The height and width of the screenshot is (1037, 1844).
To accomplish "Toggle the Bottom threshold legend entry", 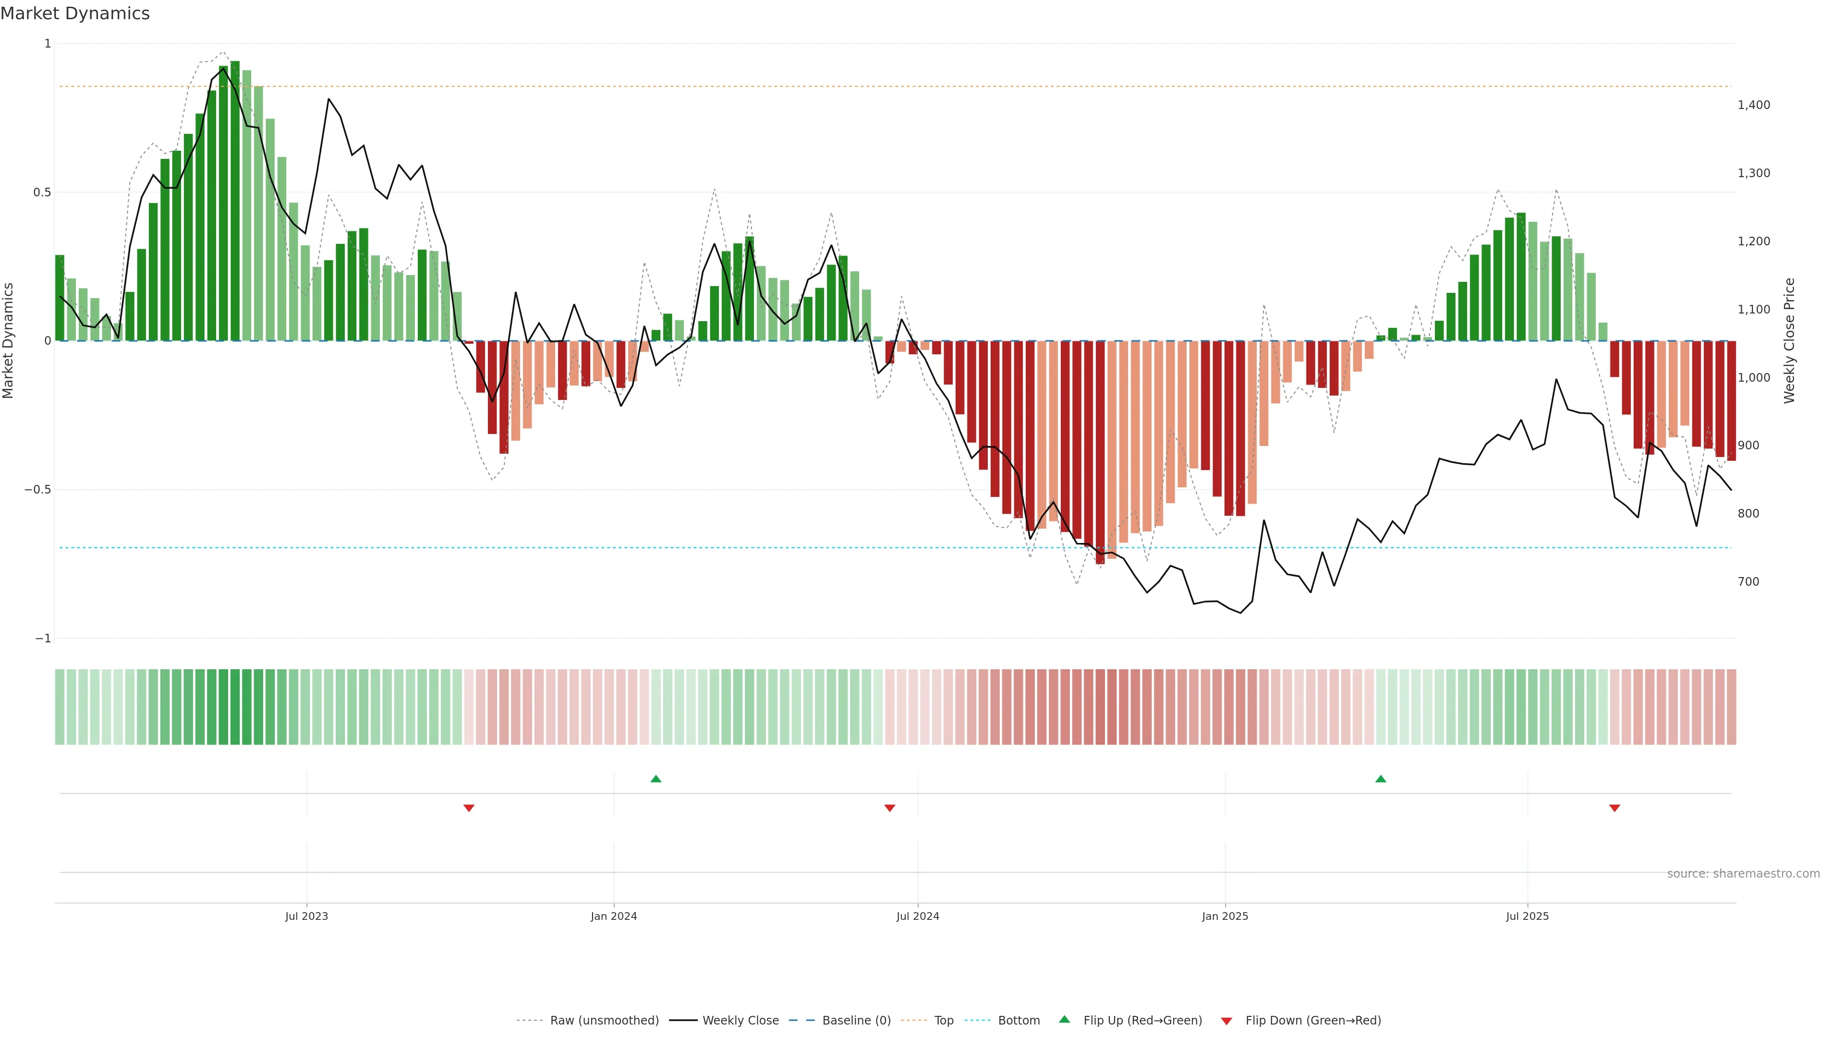I will (1019, 1021).
